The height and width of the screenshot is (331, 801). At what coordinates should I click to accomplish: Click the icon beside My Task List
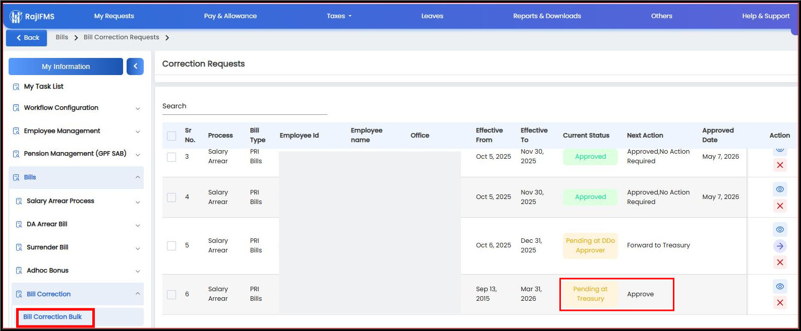point(16,87)
